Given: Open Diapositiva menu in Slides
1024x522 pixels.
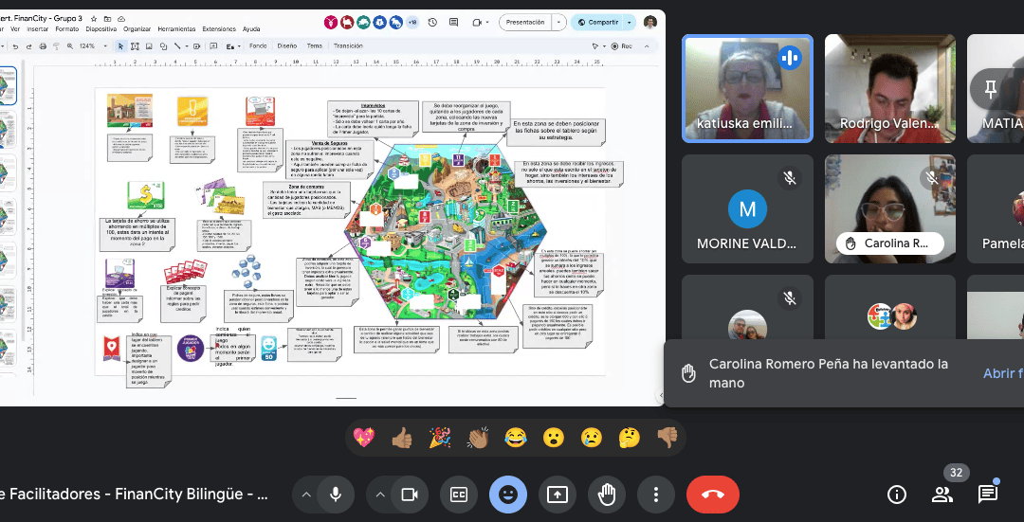Looking at the screenshot, I should pos(101,28).
